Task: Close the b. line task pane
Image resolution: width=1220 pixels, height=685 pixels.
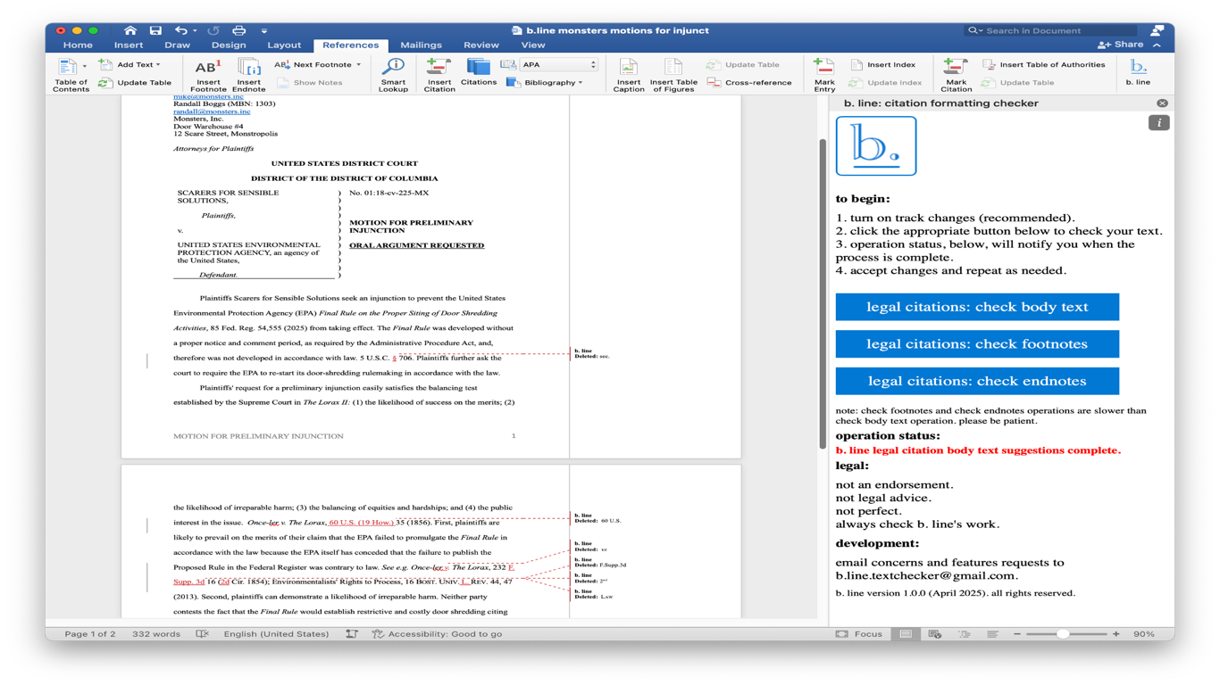Action: pyautogui.click(x=1162, y=103)
